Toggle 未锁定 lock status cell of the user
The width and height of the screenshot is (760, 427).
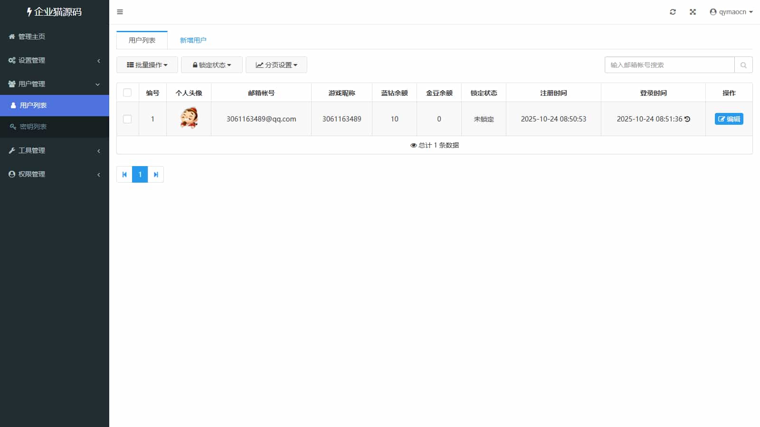[484, 119]
